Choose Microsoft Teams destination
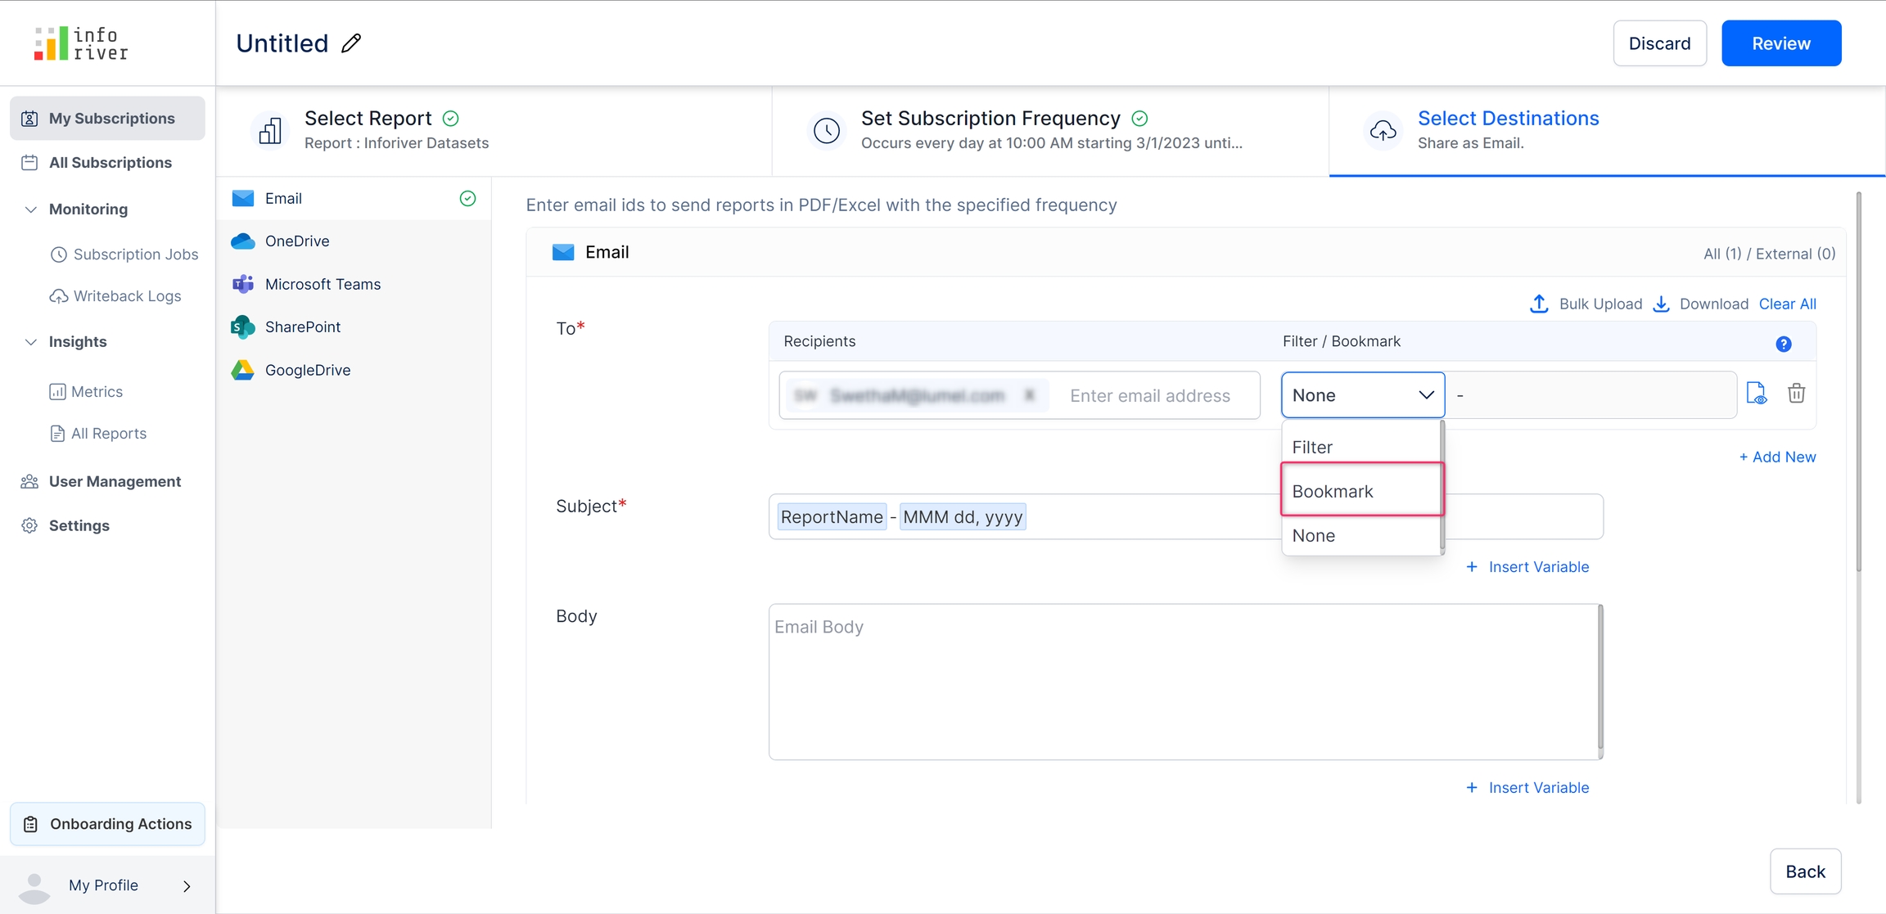This screenshot has height=914, width=1886. pos(323,284)
